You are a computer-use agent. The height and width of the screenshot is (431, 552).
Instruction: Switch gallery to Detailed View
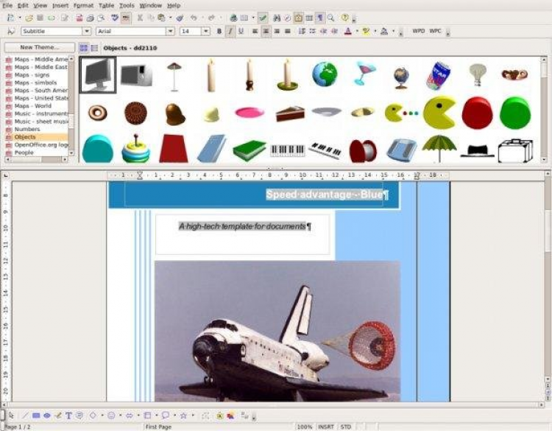(94, 48)
